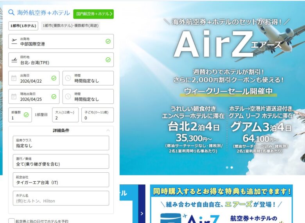The height and width of the screenshot is (223, 305).
Task: Click the landing plane icon in 目的地
Action: (x=14, y=60)
